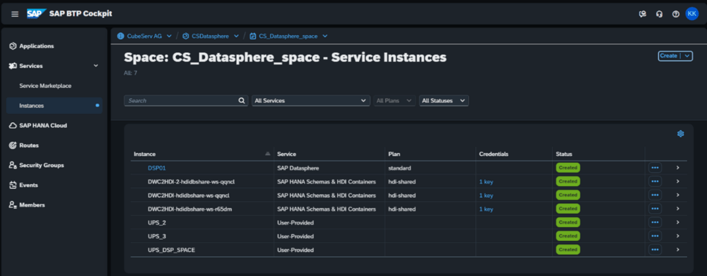Open the KK user profile avatar
707x276 pixels.
692,14
